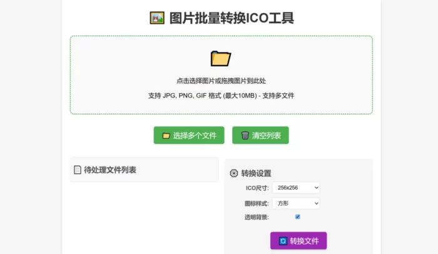Screen dimensions: 438x254
Task: Click the large folder icon in the drop zone
Action: pos(221,58)
